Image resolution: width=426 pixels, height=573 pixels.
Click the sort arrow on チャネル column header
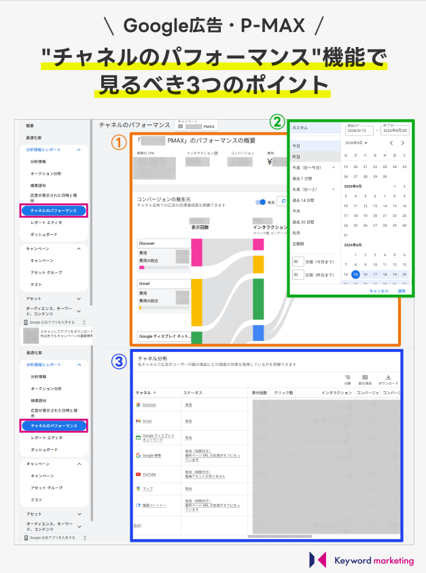[155, 393]
